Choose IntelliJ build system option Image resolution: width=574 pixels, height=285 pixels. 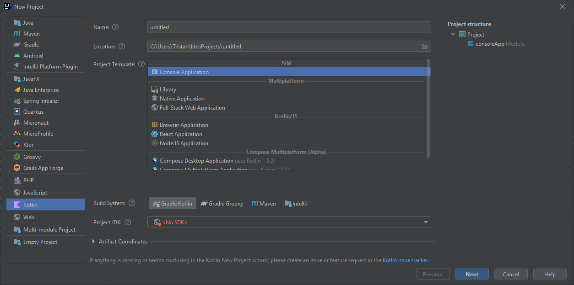[296, 204]
